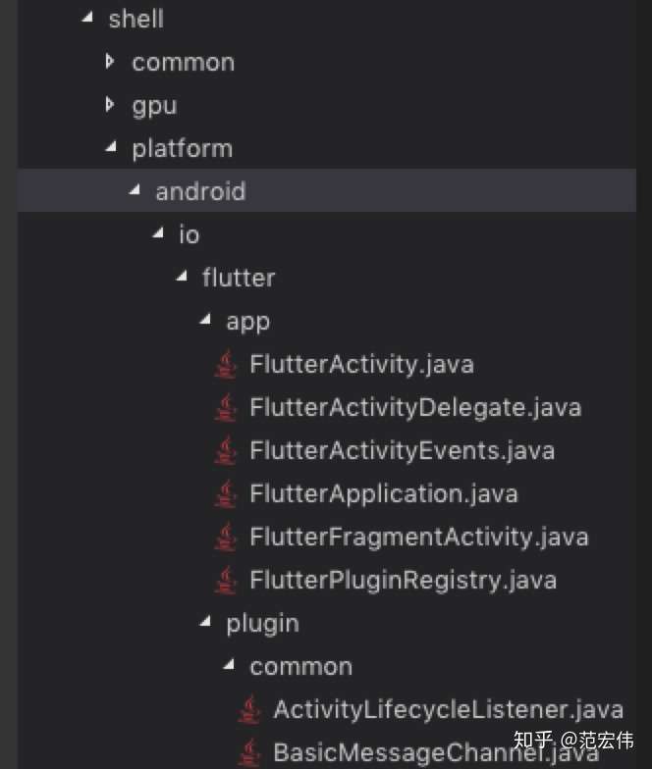Image resolution: width=652 pixels, height=769 pixels.
Task: Open FlutterApplication.java file
Action: [383, 494]
